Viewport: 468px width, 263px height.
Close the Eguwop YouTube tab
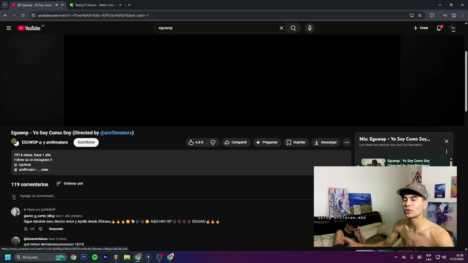[62, 5]
